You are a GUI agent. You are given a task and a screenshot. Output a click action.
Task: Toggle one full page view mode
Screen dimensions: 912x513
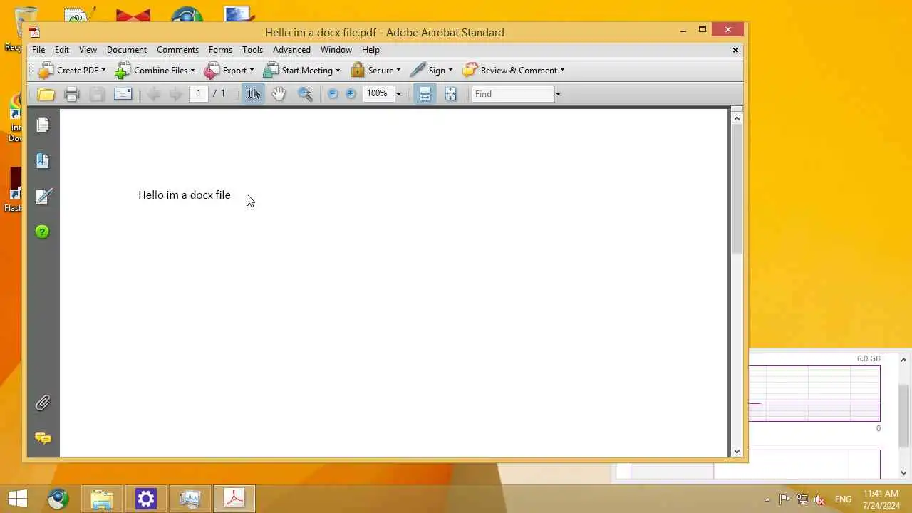(450, 94)
